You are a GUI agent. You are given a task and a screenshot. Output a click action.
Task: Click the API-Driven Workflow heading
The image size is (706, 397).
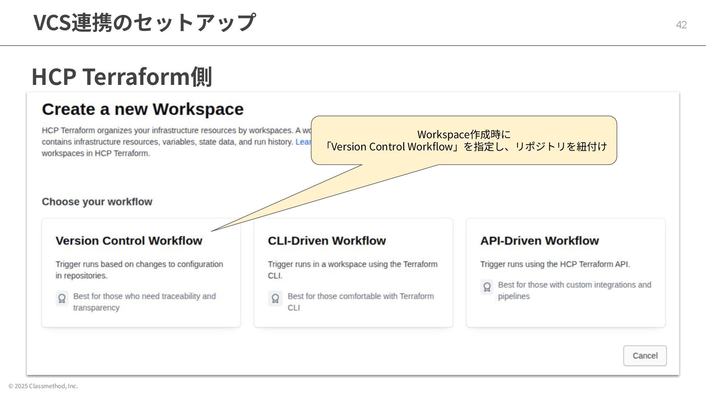[539, 241]
